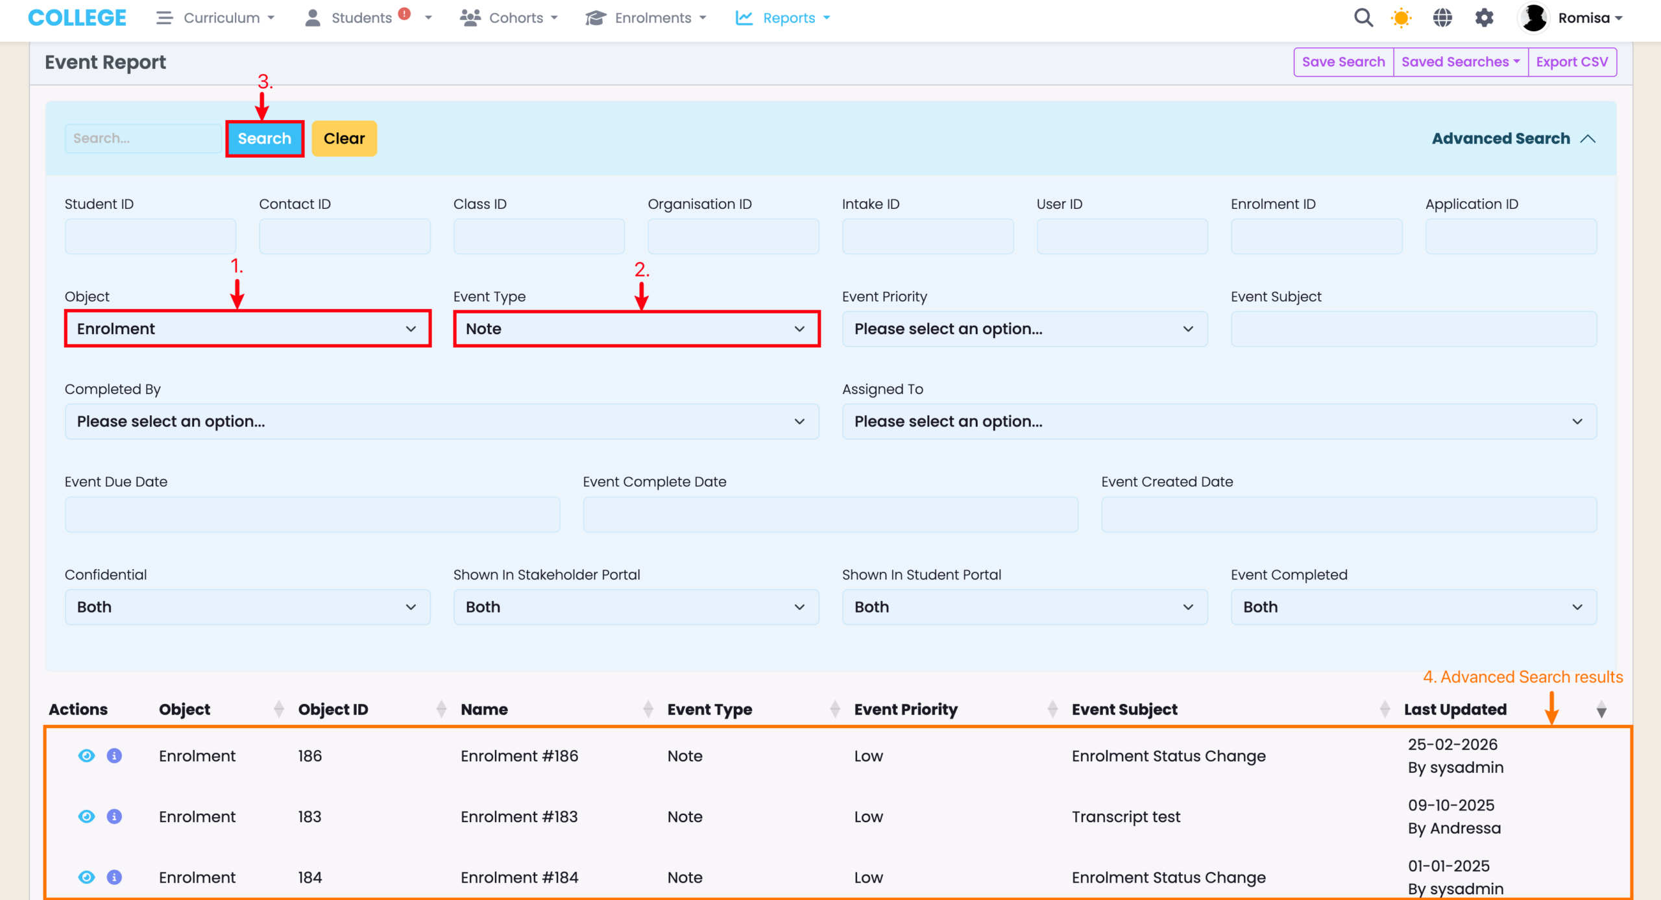Click the magnifier search icon in top bar
1661x900 pixels.
click(x=1363, y=18)
